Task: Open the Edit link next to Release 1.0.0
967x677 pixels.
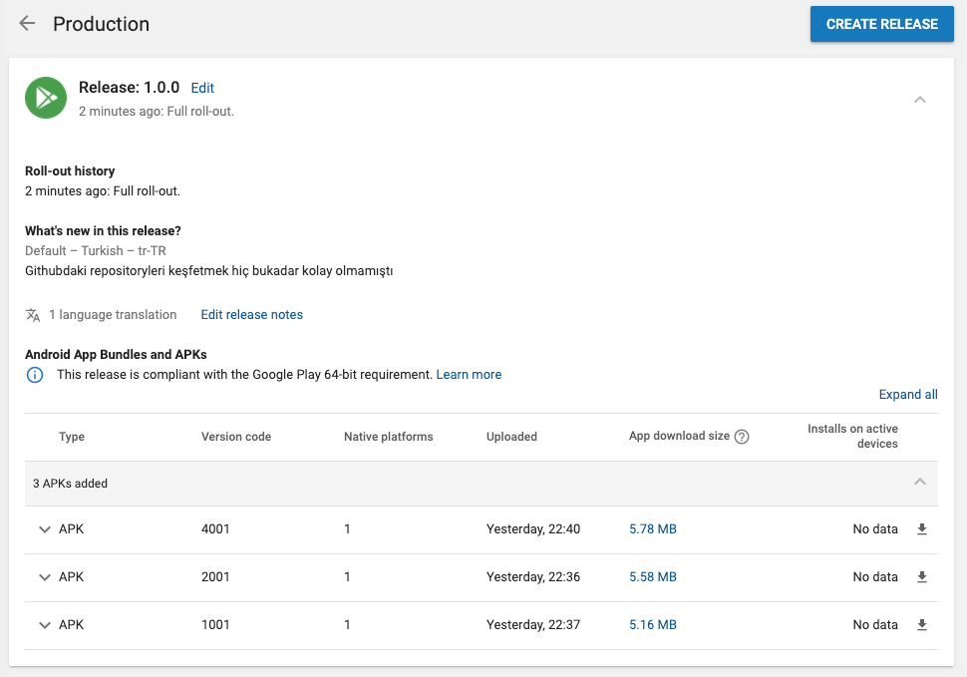Action: click(x=202, y=89)
